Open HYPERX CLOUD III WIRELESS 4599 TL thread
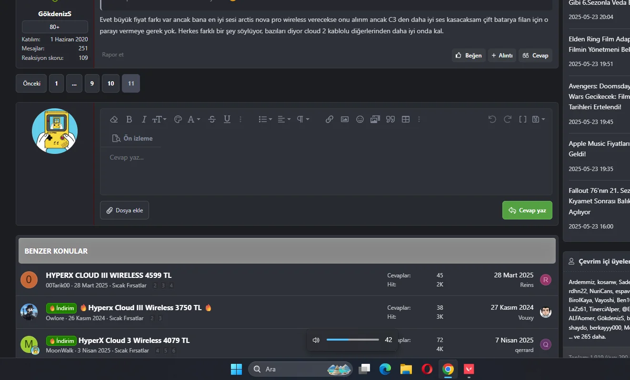This screenshot has height=380, width=630. (109, 275)
